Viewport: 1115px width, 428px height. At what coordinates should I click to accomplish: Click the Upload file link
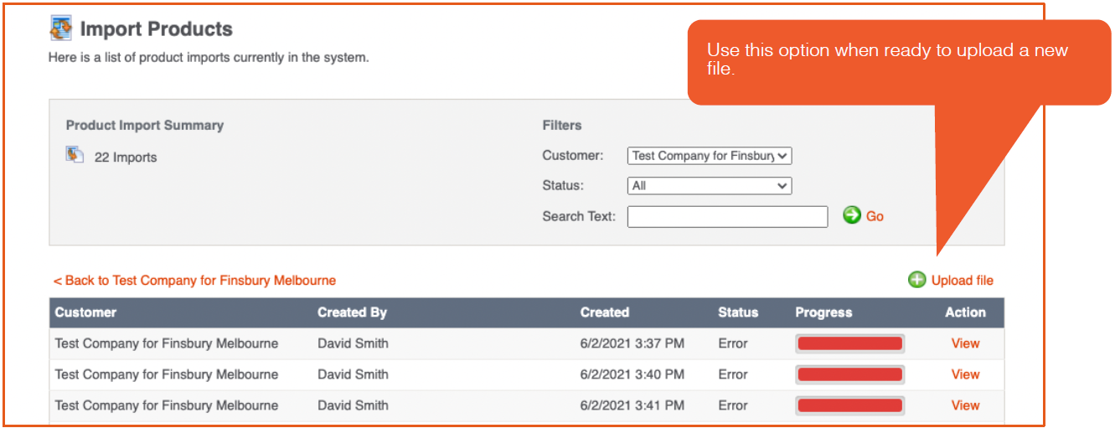click(962, 281)
